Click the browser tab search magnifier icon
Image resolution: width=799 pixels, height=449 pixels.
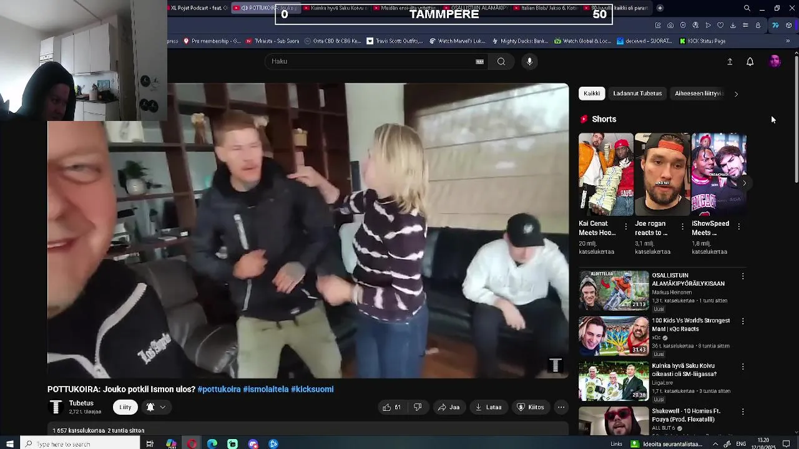(x=747, y=8)
